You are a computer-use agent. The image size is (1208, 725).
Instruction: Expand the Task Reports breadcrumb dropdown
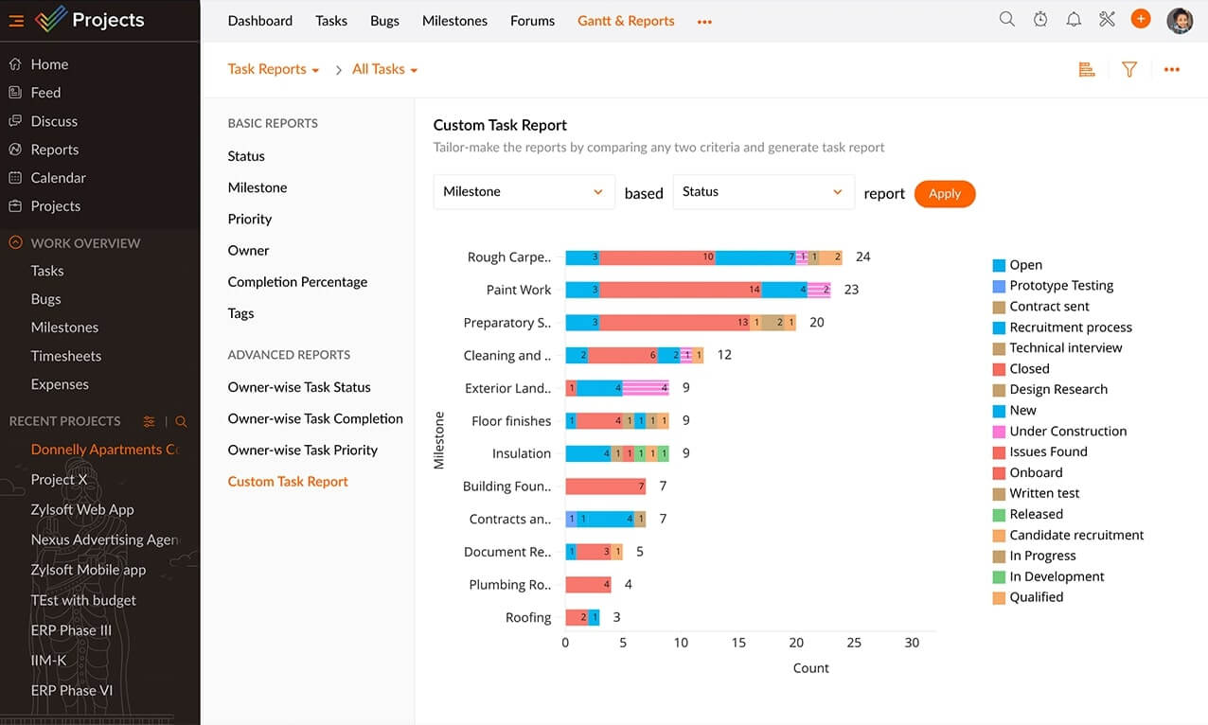point(274,69)
